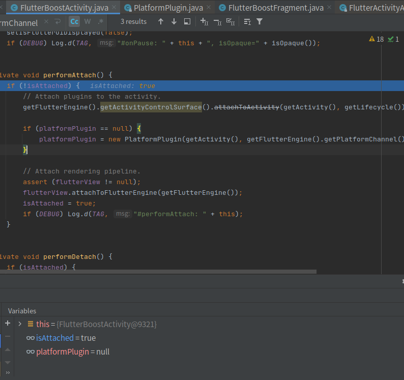
Task: Click the performAttach method name
Action: (x=70, y=75)
